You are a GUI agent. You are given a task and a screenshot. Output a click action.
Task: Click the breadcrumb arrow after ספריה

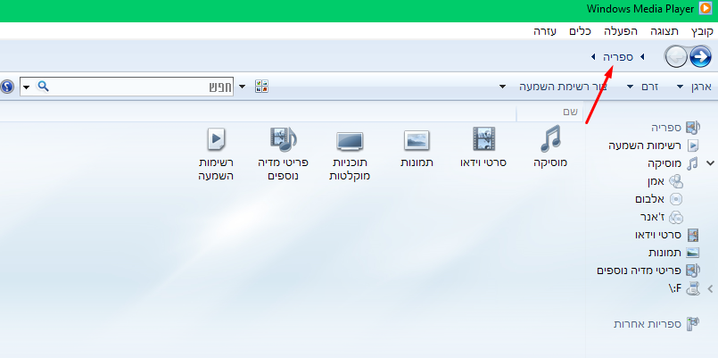point(593,57)
